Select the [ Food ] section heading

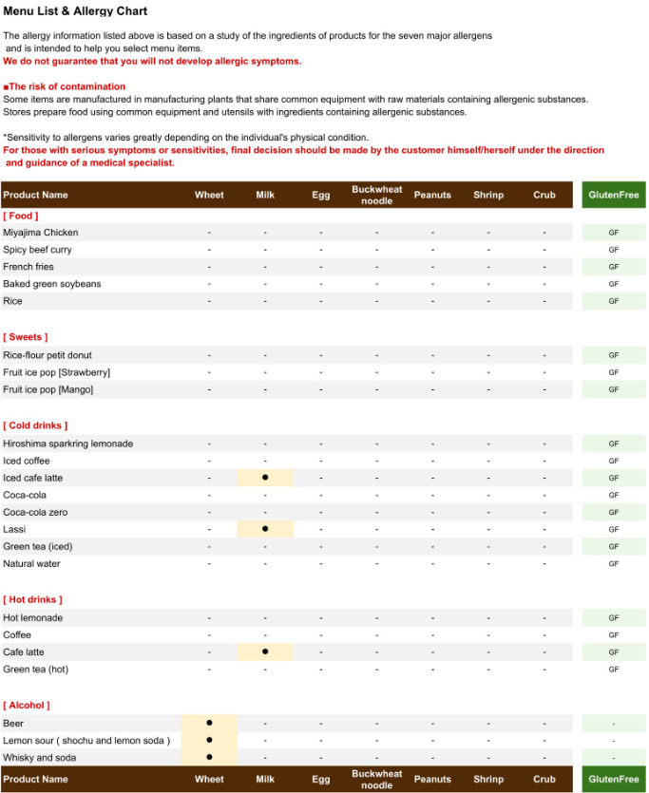click(x=21, y=216)
